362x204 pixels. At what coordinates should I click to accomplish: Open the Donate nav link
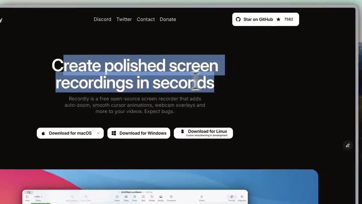[168, 19]
